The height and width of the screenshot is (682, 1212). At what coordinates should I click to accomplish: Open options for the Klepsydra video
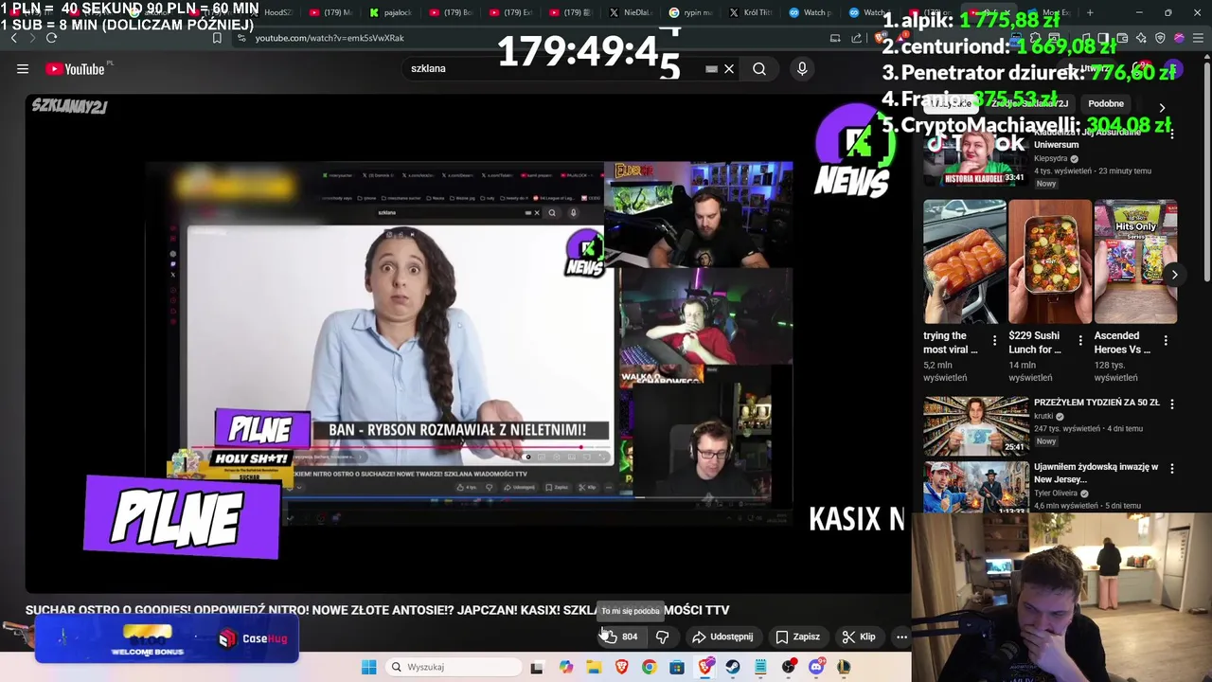click(1171, 135)
